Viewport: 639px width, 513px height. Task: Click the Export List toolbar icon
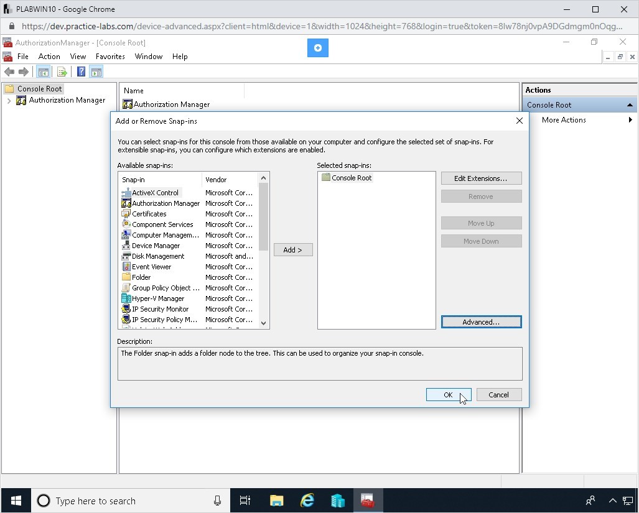(x=62, y=72)
